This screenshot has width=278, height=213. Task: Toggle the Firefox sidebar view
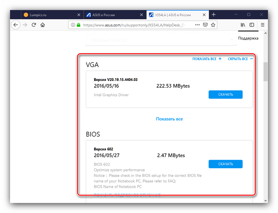click(252, 25)
